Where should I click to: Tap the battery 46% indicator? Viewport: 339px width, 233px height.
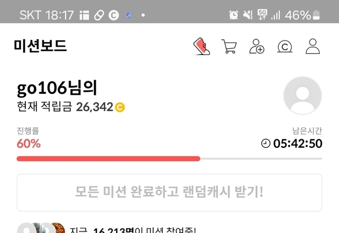[302, 15]
